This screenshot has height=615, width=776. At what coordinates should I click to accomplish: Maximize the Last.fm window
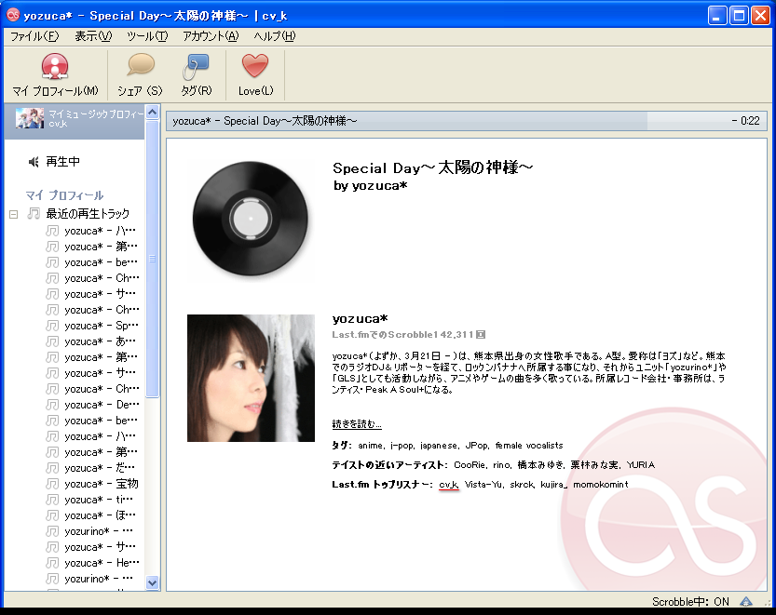pyautogui.click(x=739, y=15)
